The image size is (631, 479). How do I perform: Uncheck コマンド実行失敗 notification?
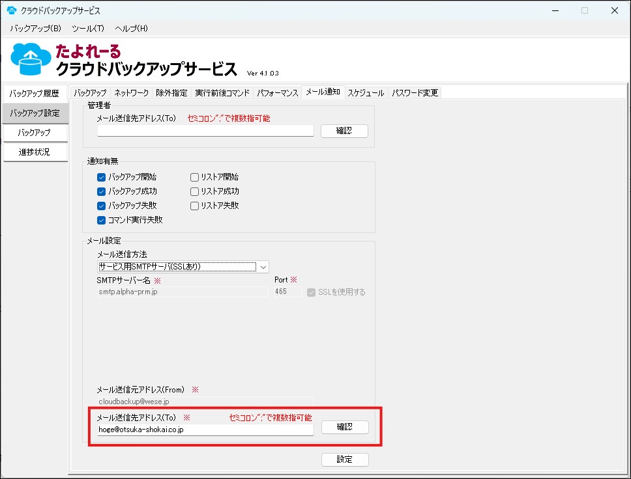[x=101, y=220]
